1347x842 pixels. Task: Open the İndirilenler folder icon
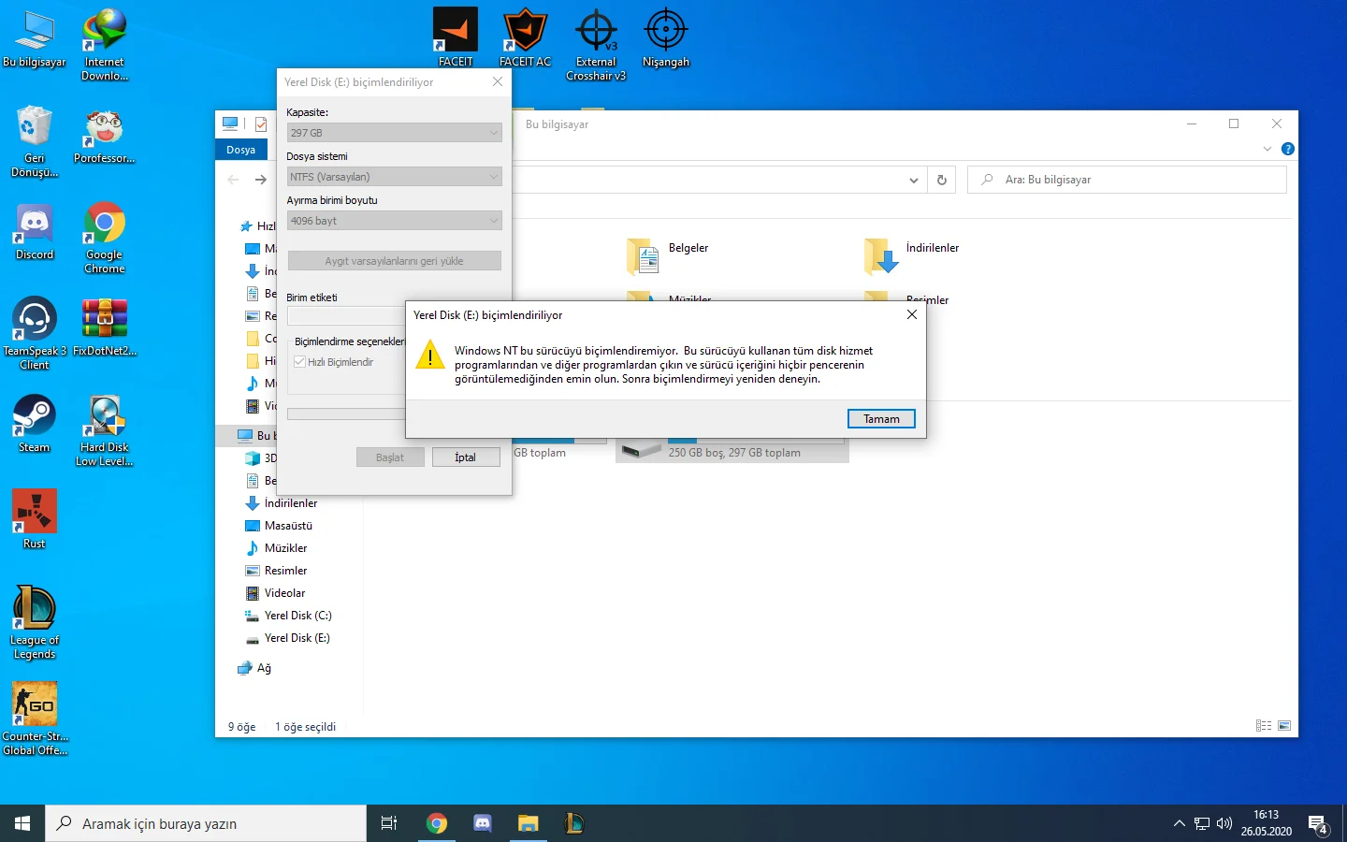coord(881,255)
